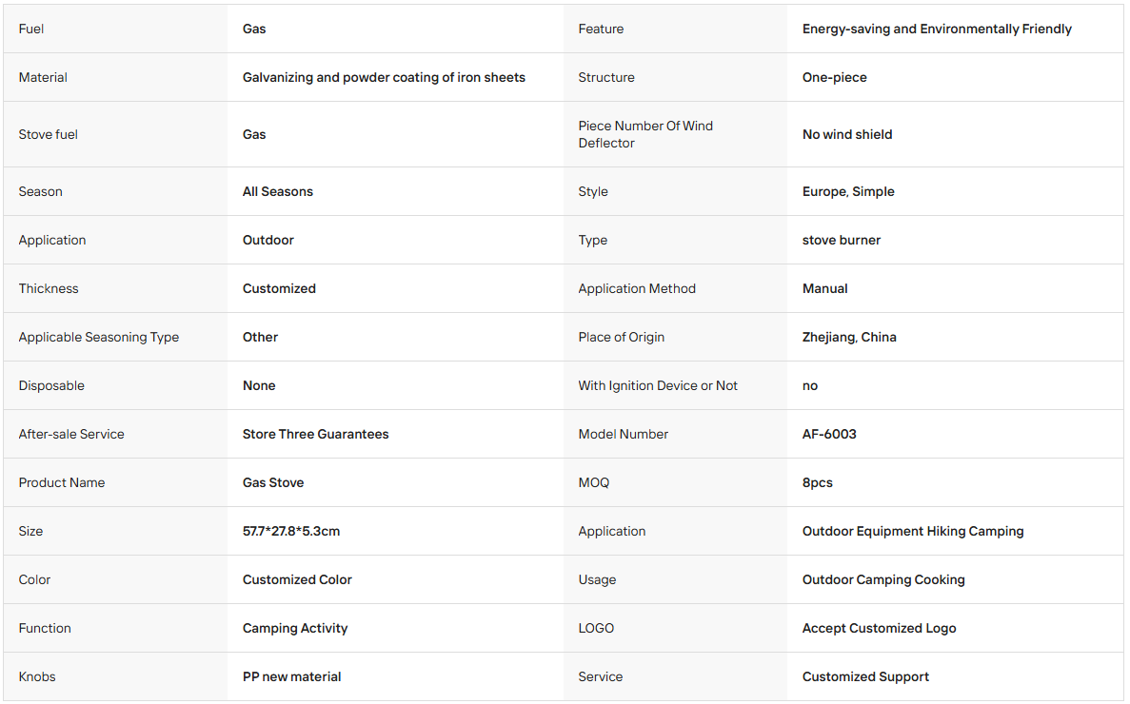Select the MOQ value 8pcs
Image resolution: width=1130 pixels, height=704 pixels.
click(817, 483)
